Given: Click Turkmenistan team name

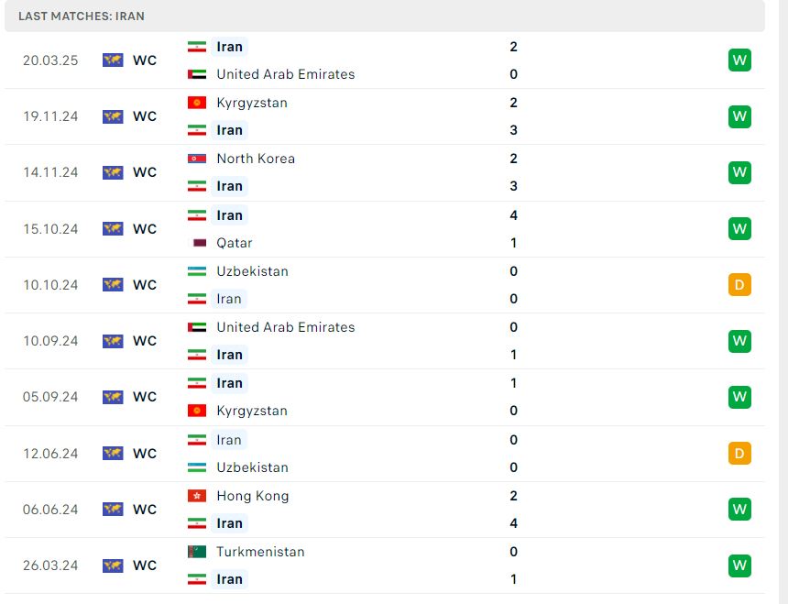Looking at the screenshot, I should 260,552.
